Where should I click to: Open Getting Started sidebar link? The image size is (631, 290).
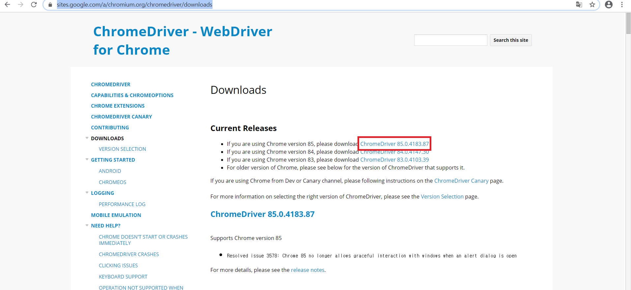(113, 160)
